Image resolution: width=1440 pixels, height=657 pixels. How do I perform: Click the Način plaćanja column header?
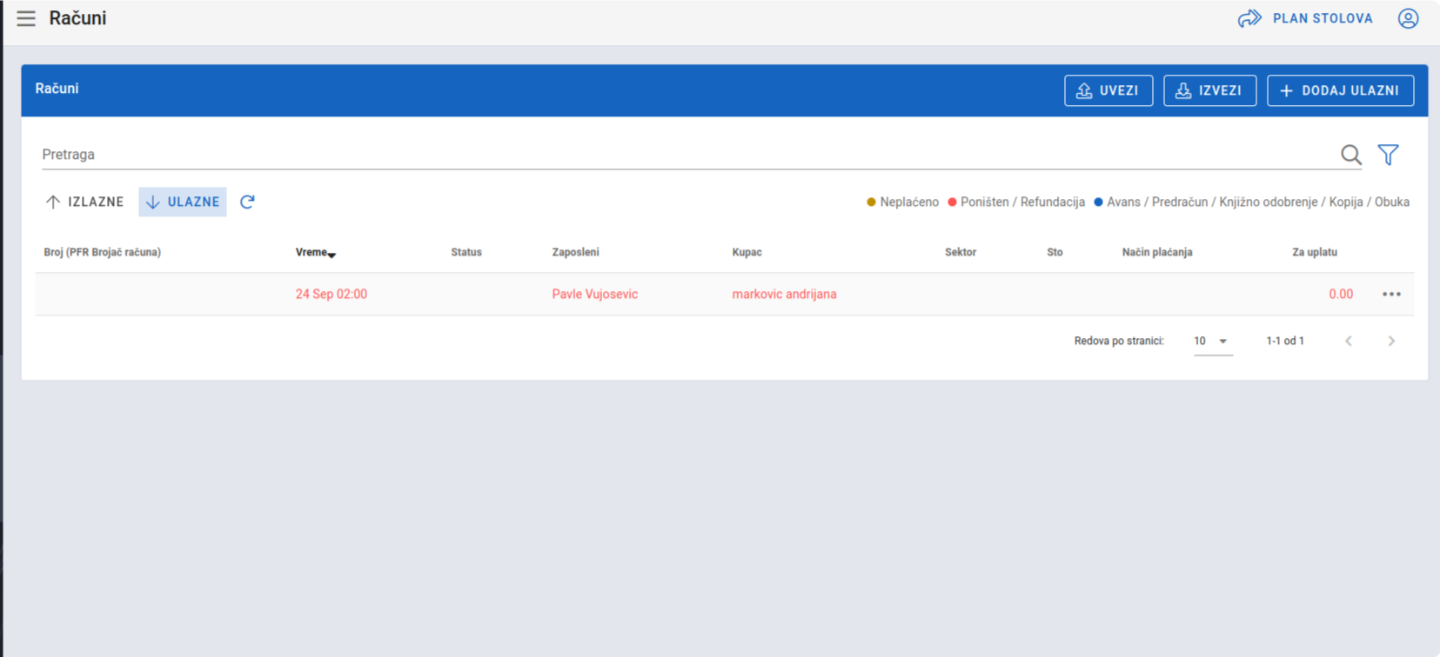[1157, 253]
